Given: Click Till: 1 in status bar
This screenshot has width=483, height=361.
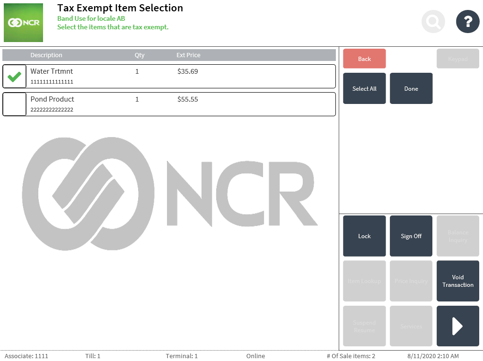Looking at the screenshot, I should click(x=93, y=356).
